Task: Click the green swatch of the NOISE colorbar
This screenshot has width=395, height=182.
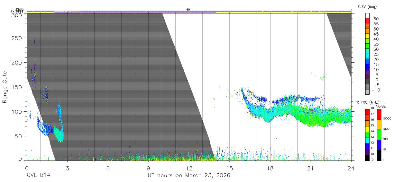Action: (x=379, y=134)
